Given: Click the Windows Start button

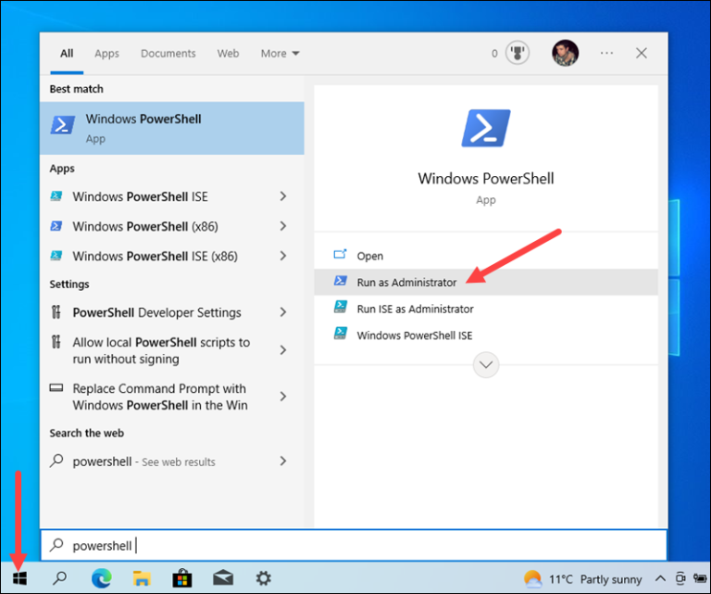Looking at the screenshot, I should point(19,578).
